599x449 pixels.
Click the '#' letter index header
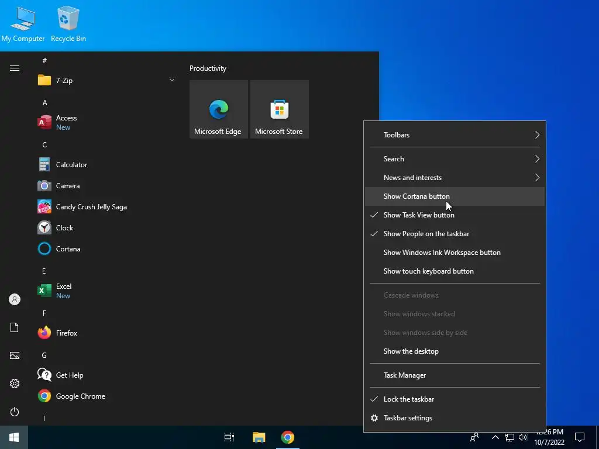pos(44,60)
